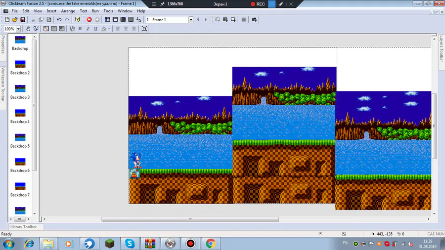
Task: Select the hand pan tool
Action: [28, 29]
